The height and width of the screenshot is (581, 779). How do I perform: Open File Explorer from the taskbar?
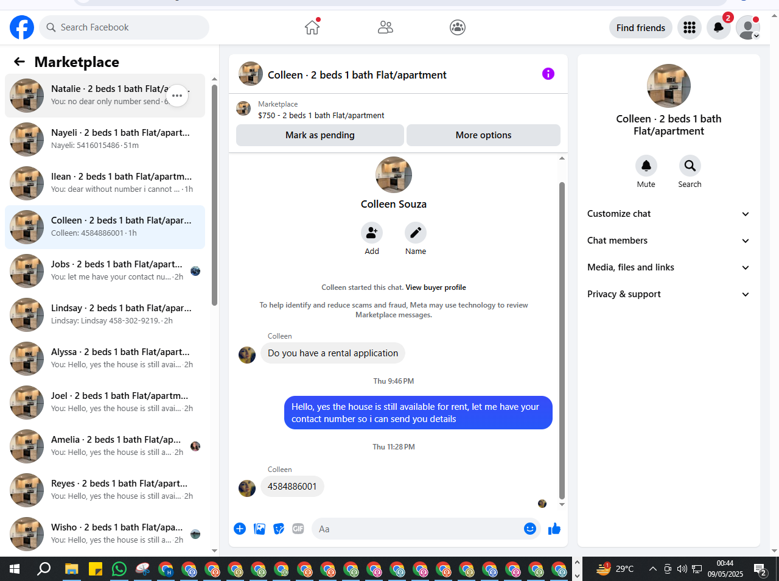[x=72, y=569]
